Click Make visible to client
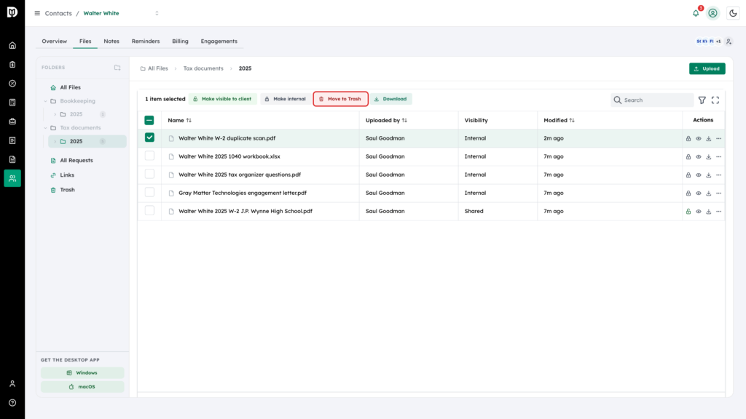The height and width of the screenshot is (419, 746). pyautogui.click(x=222, y=99)
